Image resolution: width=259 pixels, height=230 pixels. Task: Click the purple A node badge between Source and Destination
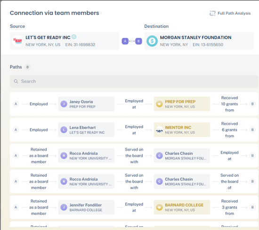point(125,41)
